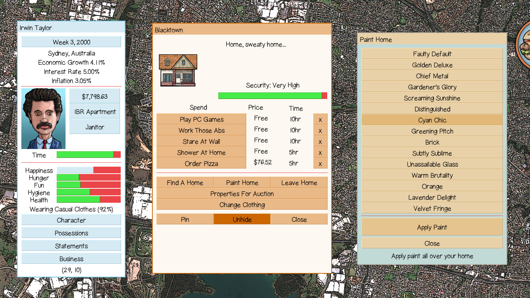Remove the Shower At Home activity

320,152
